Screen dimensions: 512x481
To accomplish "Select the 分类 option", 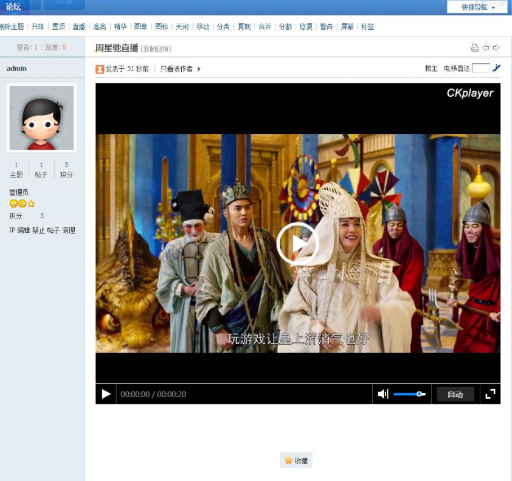I will 223,26.
